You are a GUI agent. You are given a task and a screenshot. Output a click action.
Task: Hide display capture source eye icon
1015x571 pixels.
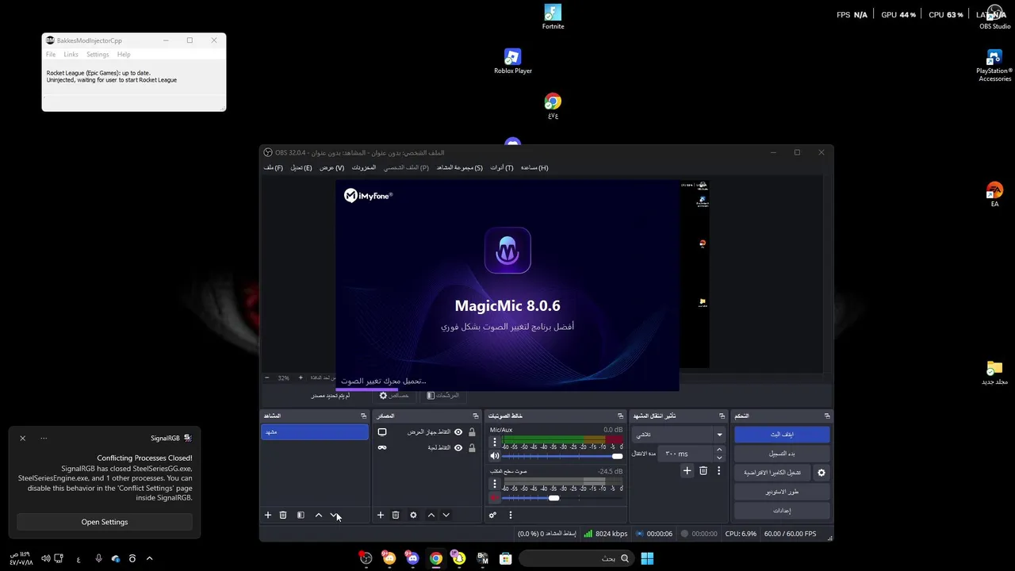tap(458, 432)
